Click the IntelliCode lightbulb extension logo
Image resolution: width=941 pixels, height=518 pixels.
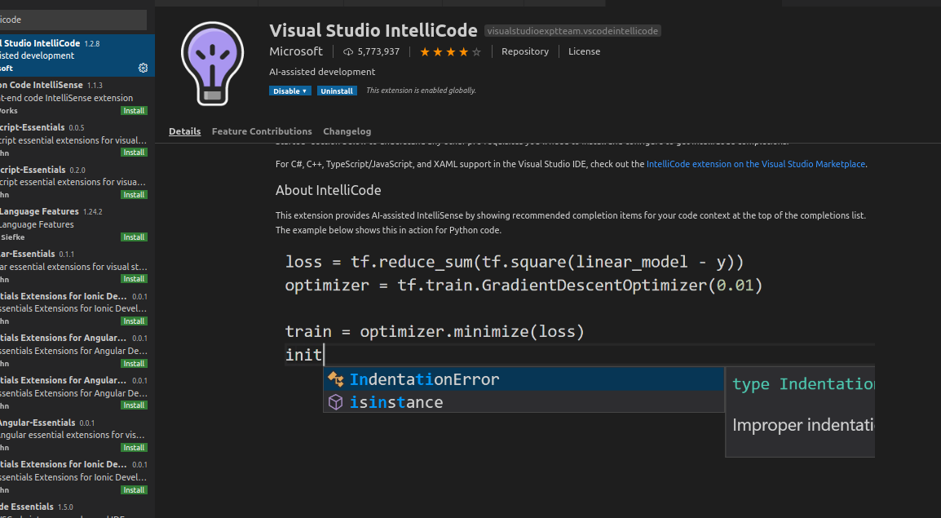[212, 63]
